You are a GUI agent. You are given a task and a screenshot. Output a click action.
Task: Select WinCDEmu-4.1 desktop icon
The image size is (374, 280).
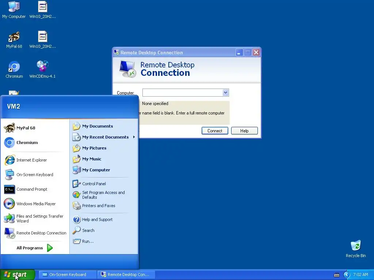pyautogui.click(x=42, y=70)
